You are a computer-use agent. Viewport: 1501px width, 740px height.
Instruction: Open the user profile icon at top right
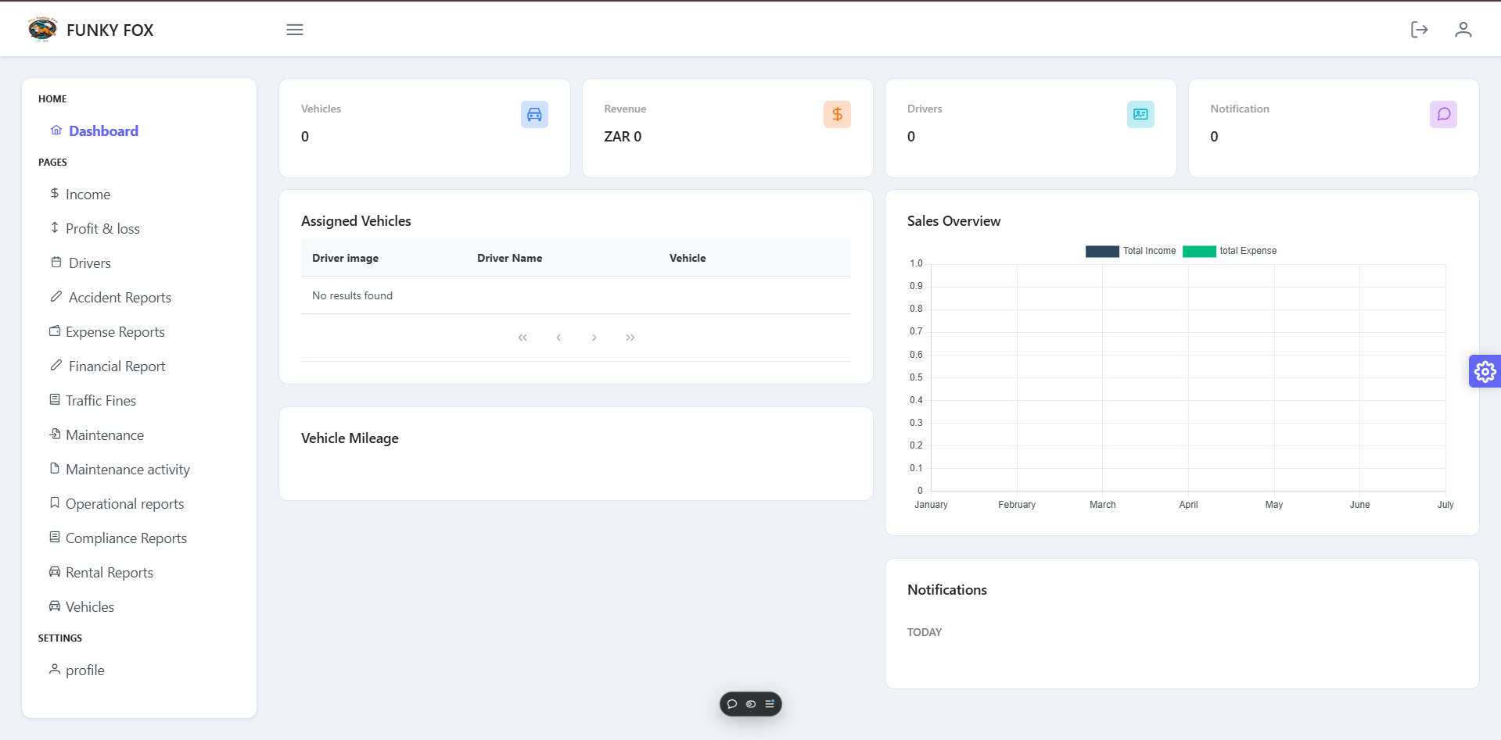(1462, 29)
